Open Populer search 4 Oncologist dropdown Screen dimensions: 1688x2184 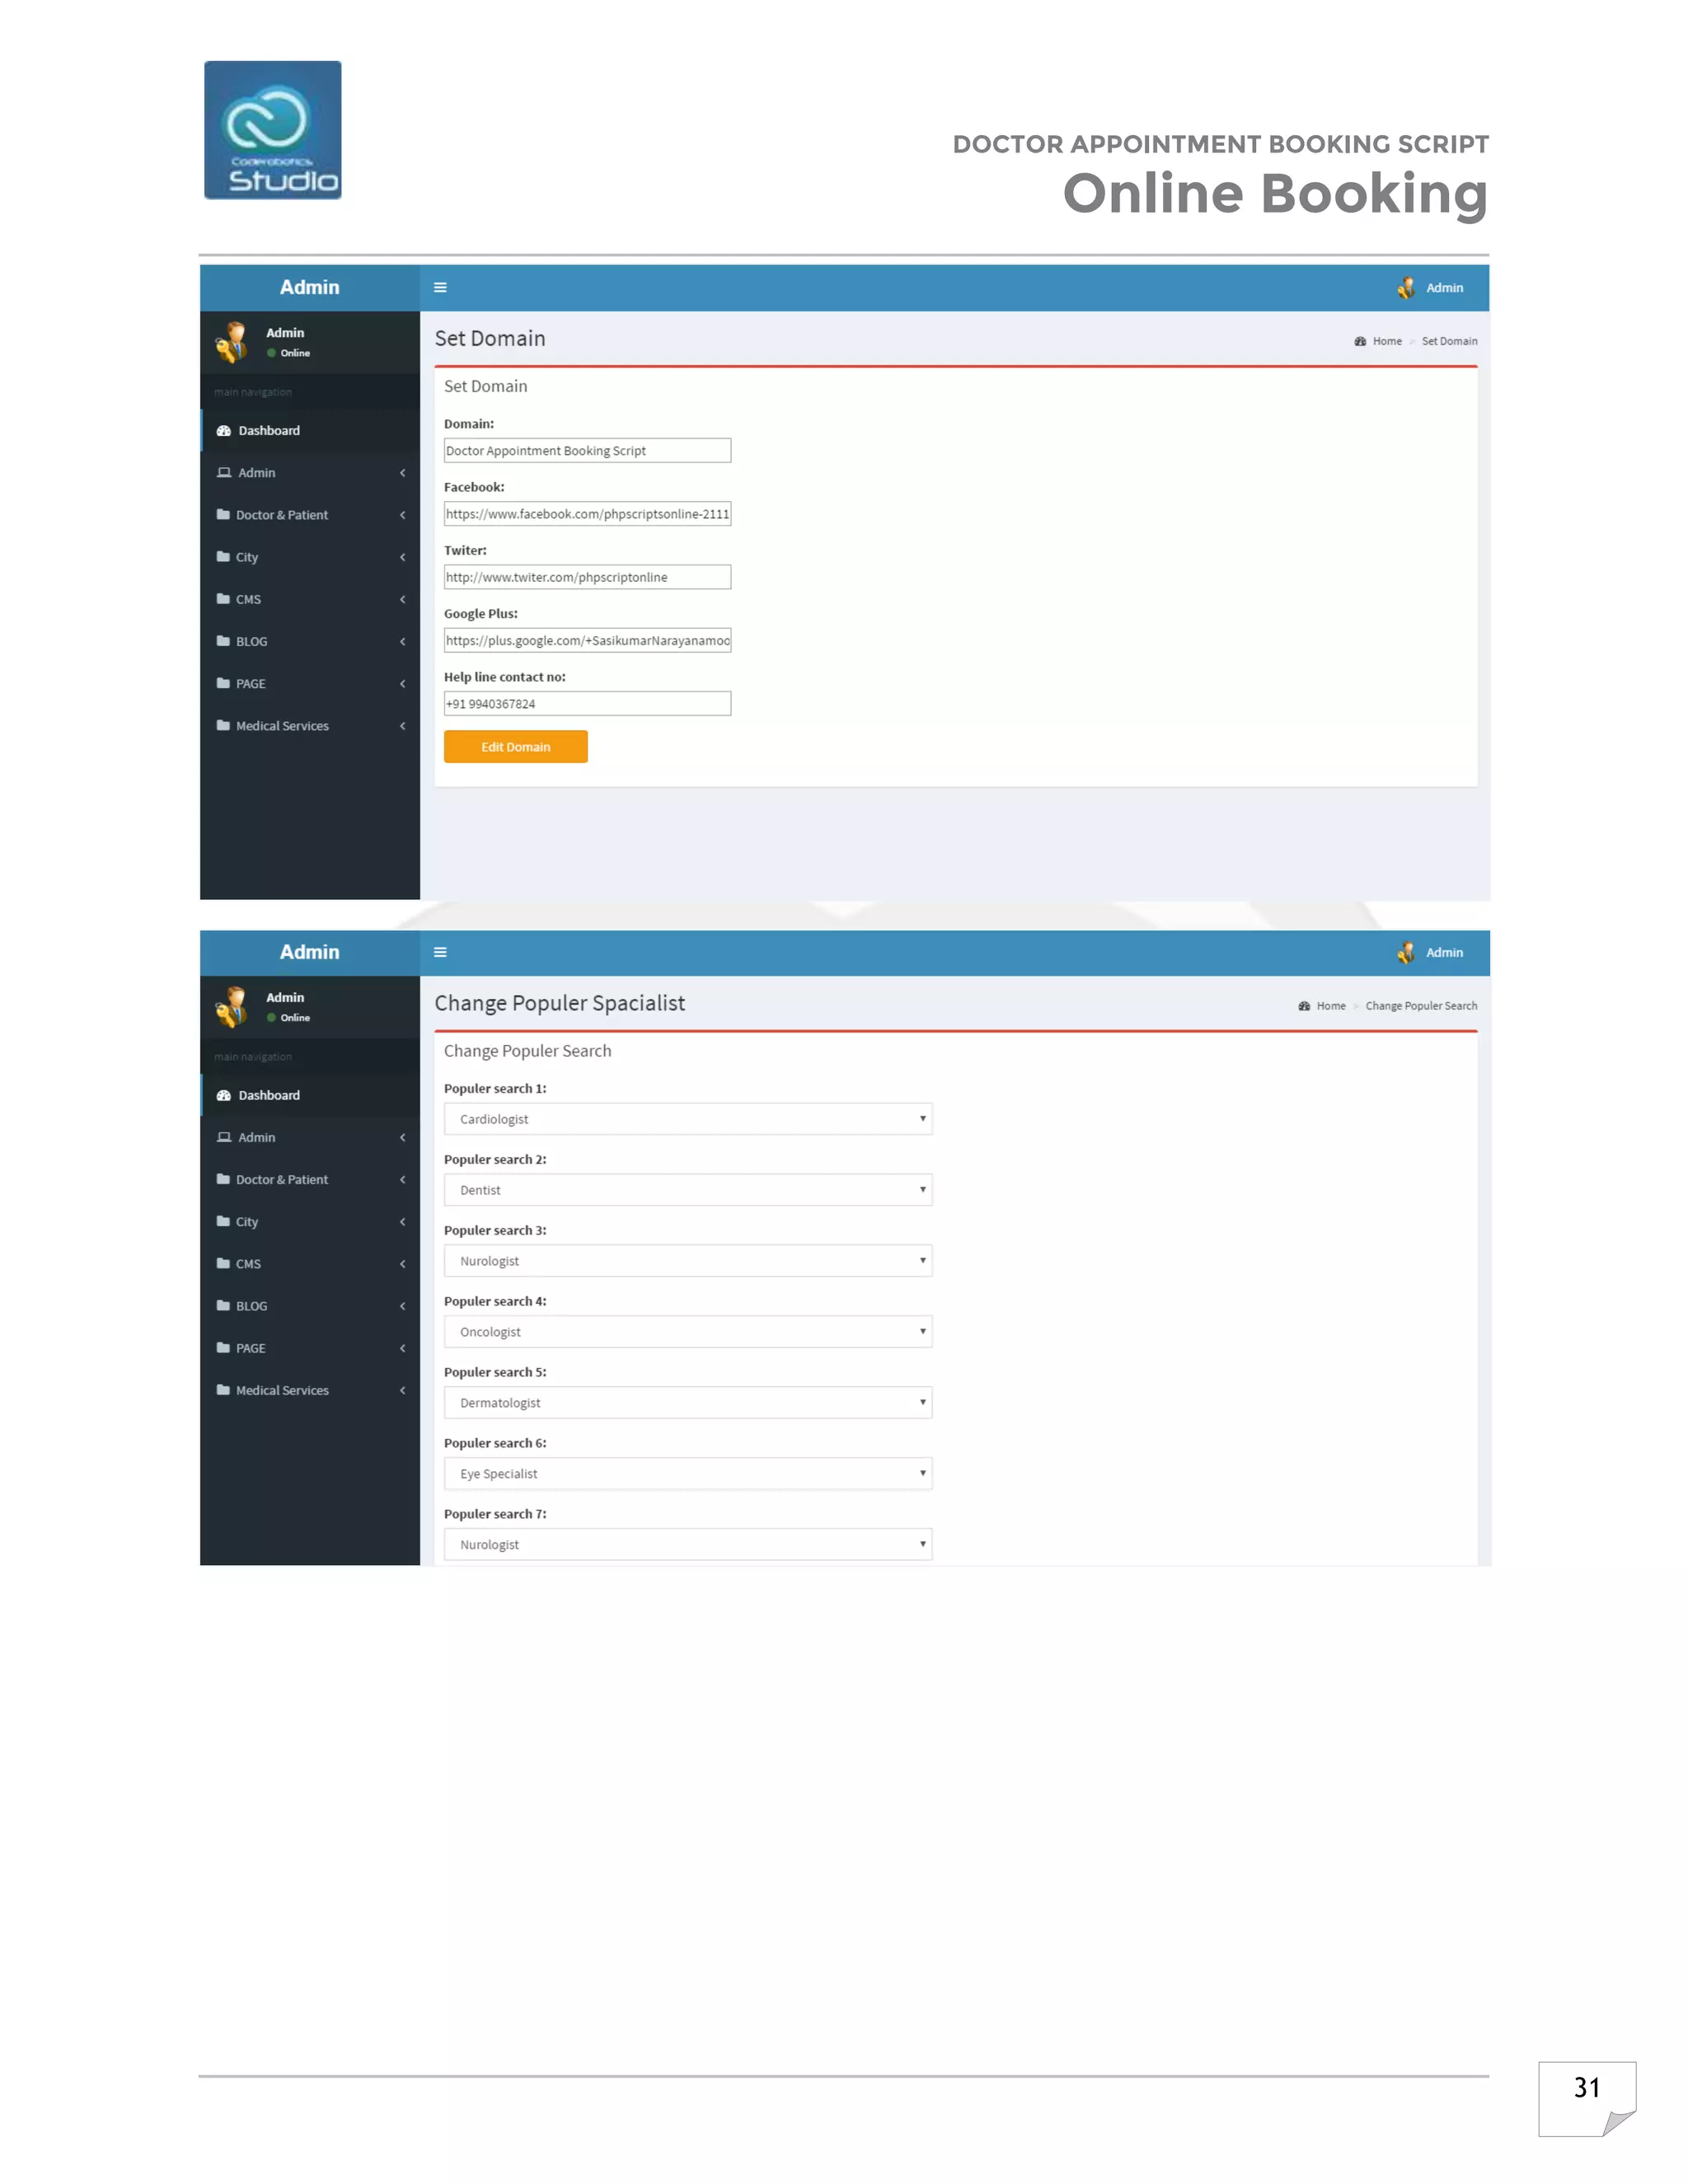(x=688, y=1332)
